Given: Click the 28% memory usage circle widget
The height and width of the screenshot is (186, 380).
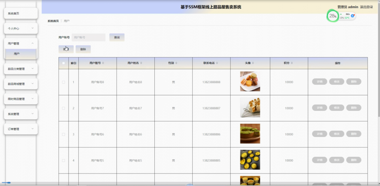Looking at the screenshot, I should point(332,16).
